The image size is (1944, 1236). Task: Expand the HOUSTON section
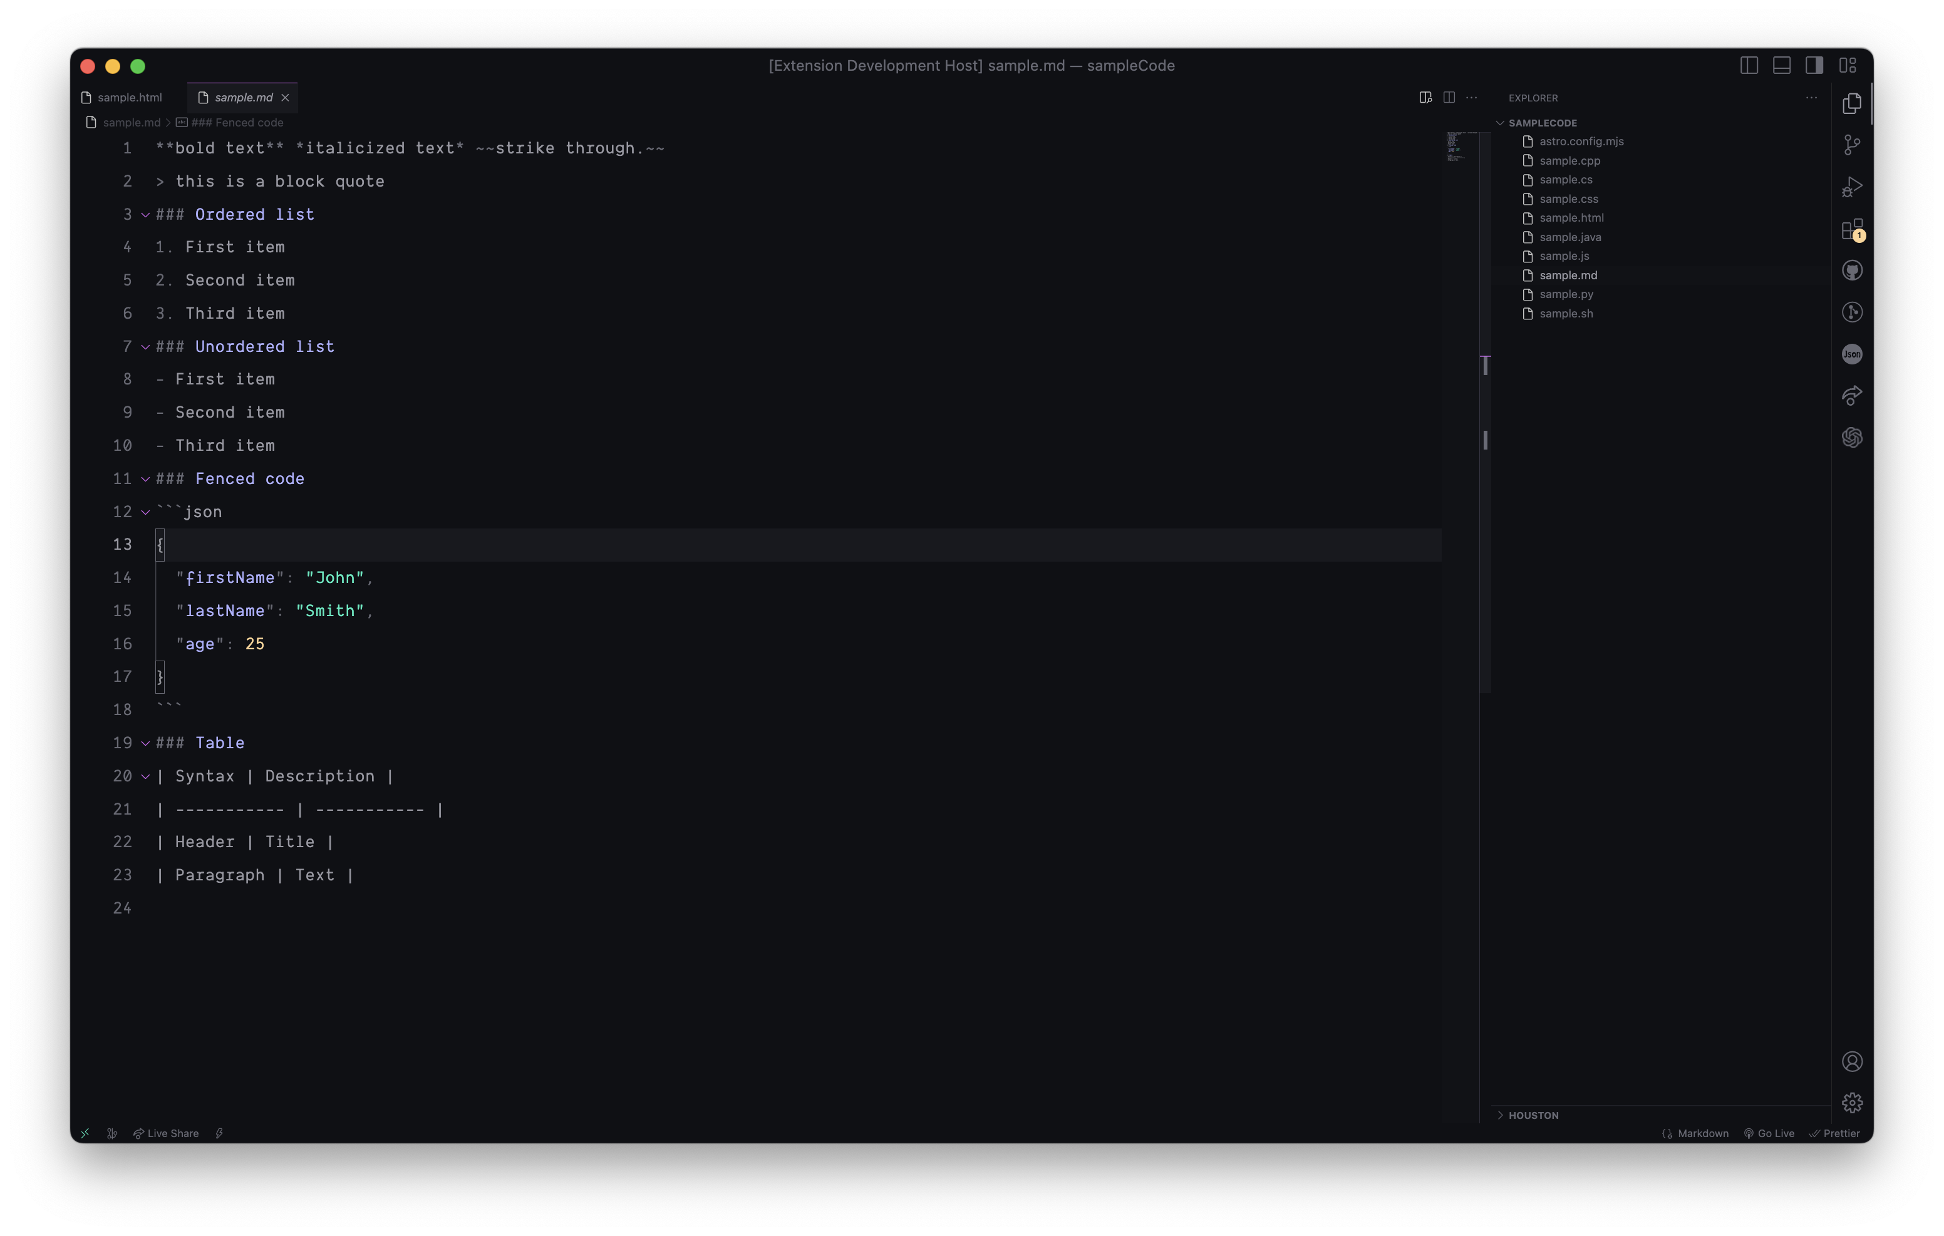[1533, 1115]
